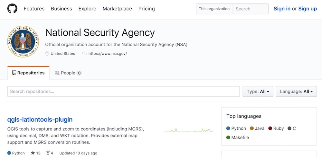Focus the Search repositories field
This screenshot has height=157, width=322.
point(123,92)
